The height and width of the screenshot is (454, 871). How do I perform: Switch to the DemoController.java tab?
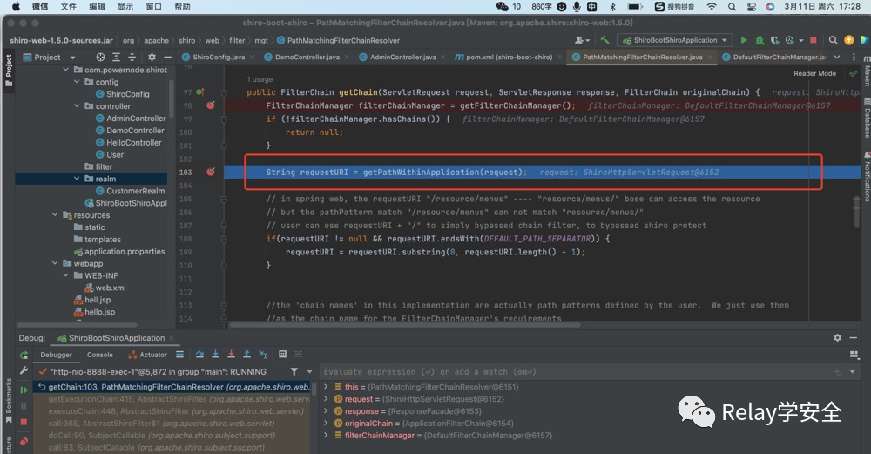307,57
